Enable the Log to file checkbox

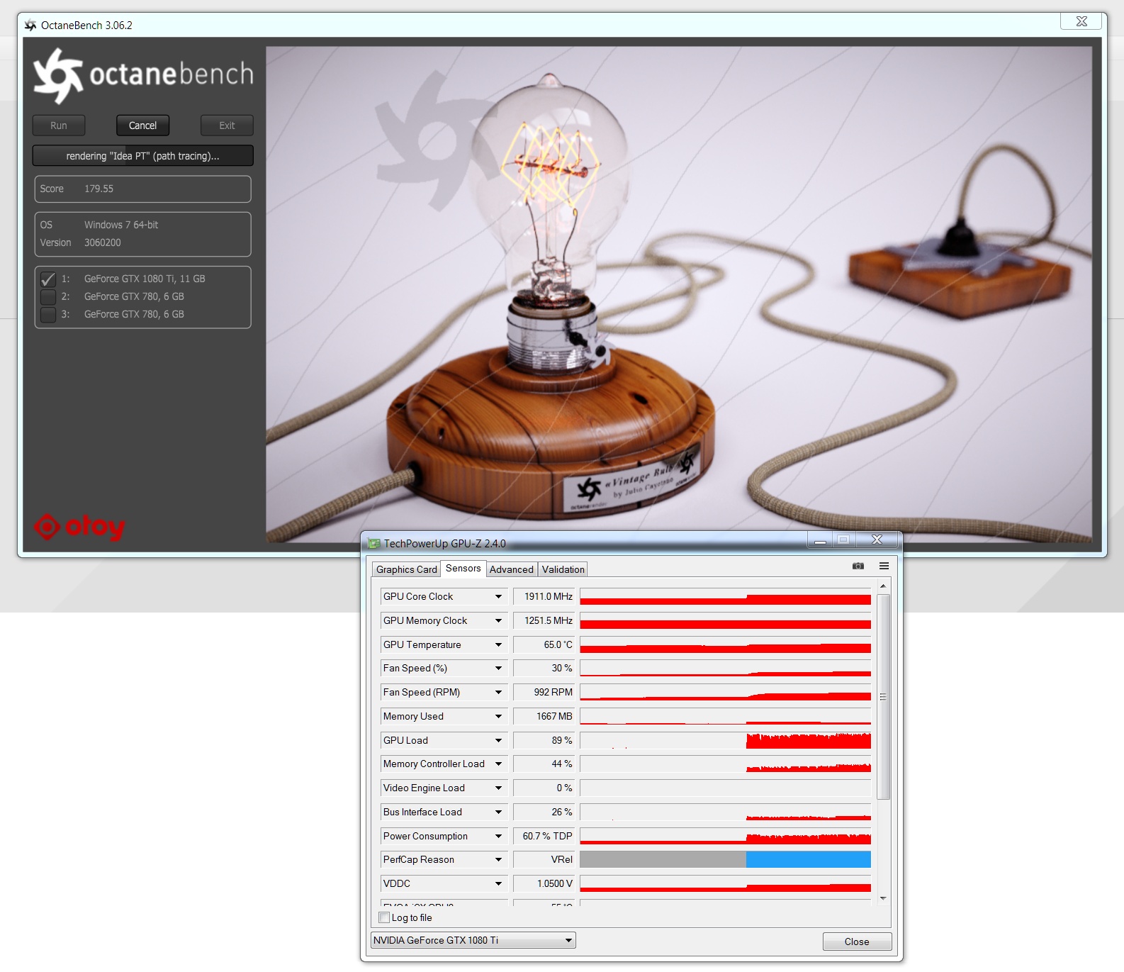click(x=385, y=917)
